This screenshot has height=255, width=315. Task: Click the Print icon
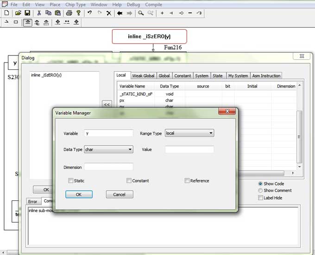click(69, 13)
